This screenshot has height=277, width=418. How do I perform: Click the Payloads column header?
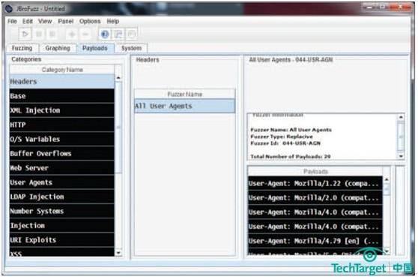(315, 171)
